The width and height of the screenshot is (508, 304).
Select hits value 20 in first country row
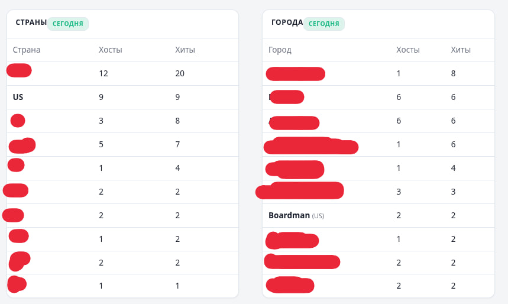180,73
